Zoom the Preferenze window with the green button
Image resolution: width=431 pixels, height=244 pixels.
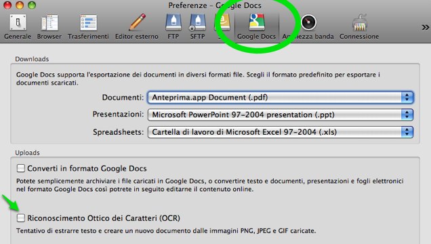(x=32, y=5)
